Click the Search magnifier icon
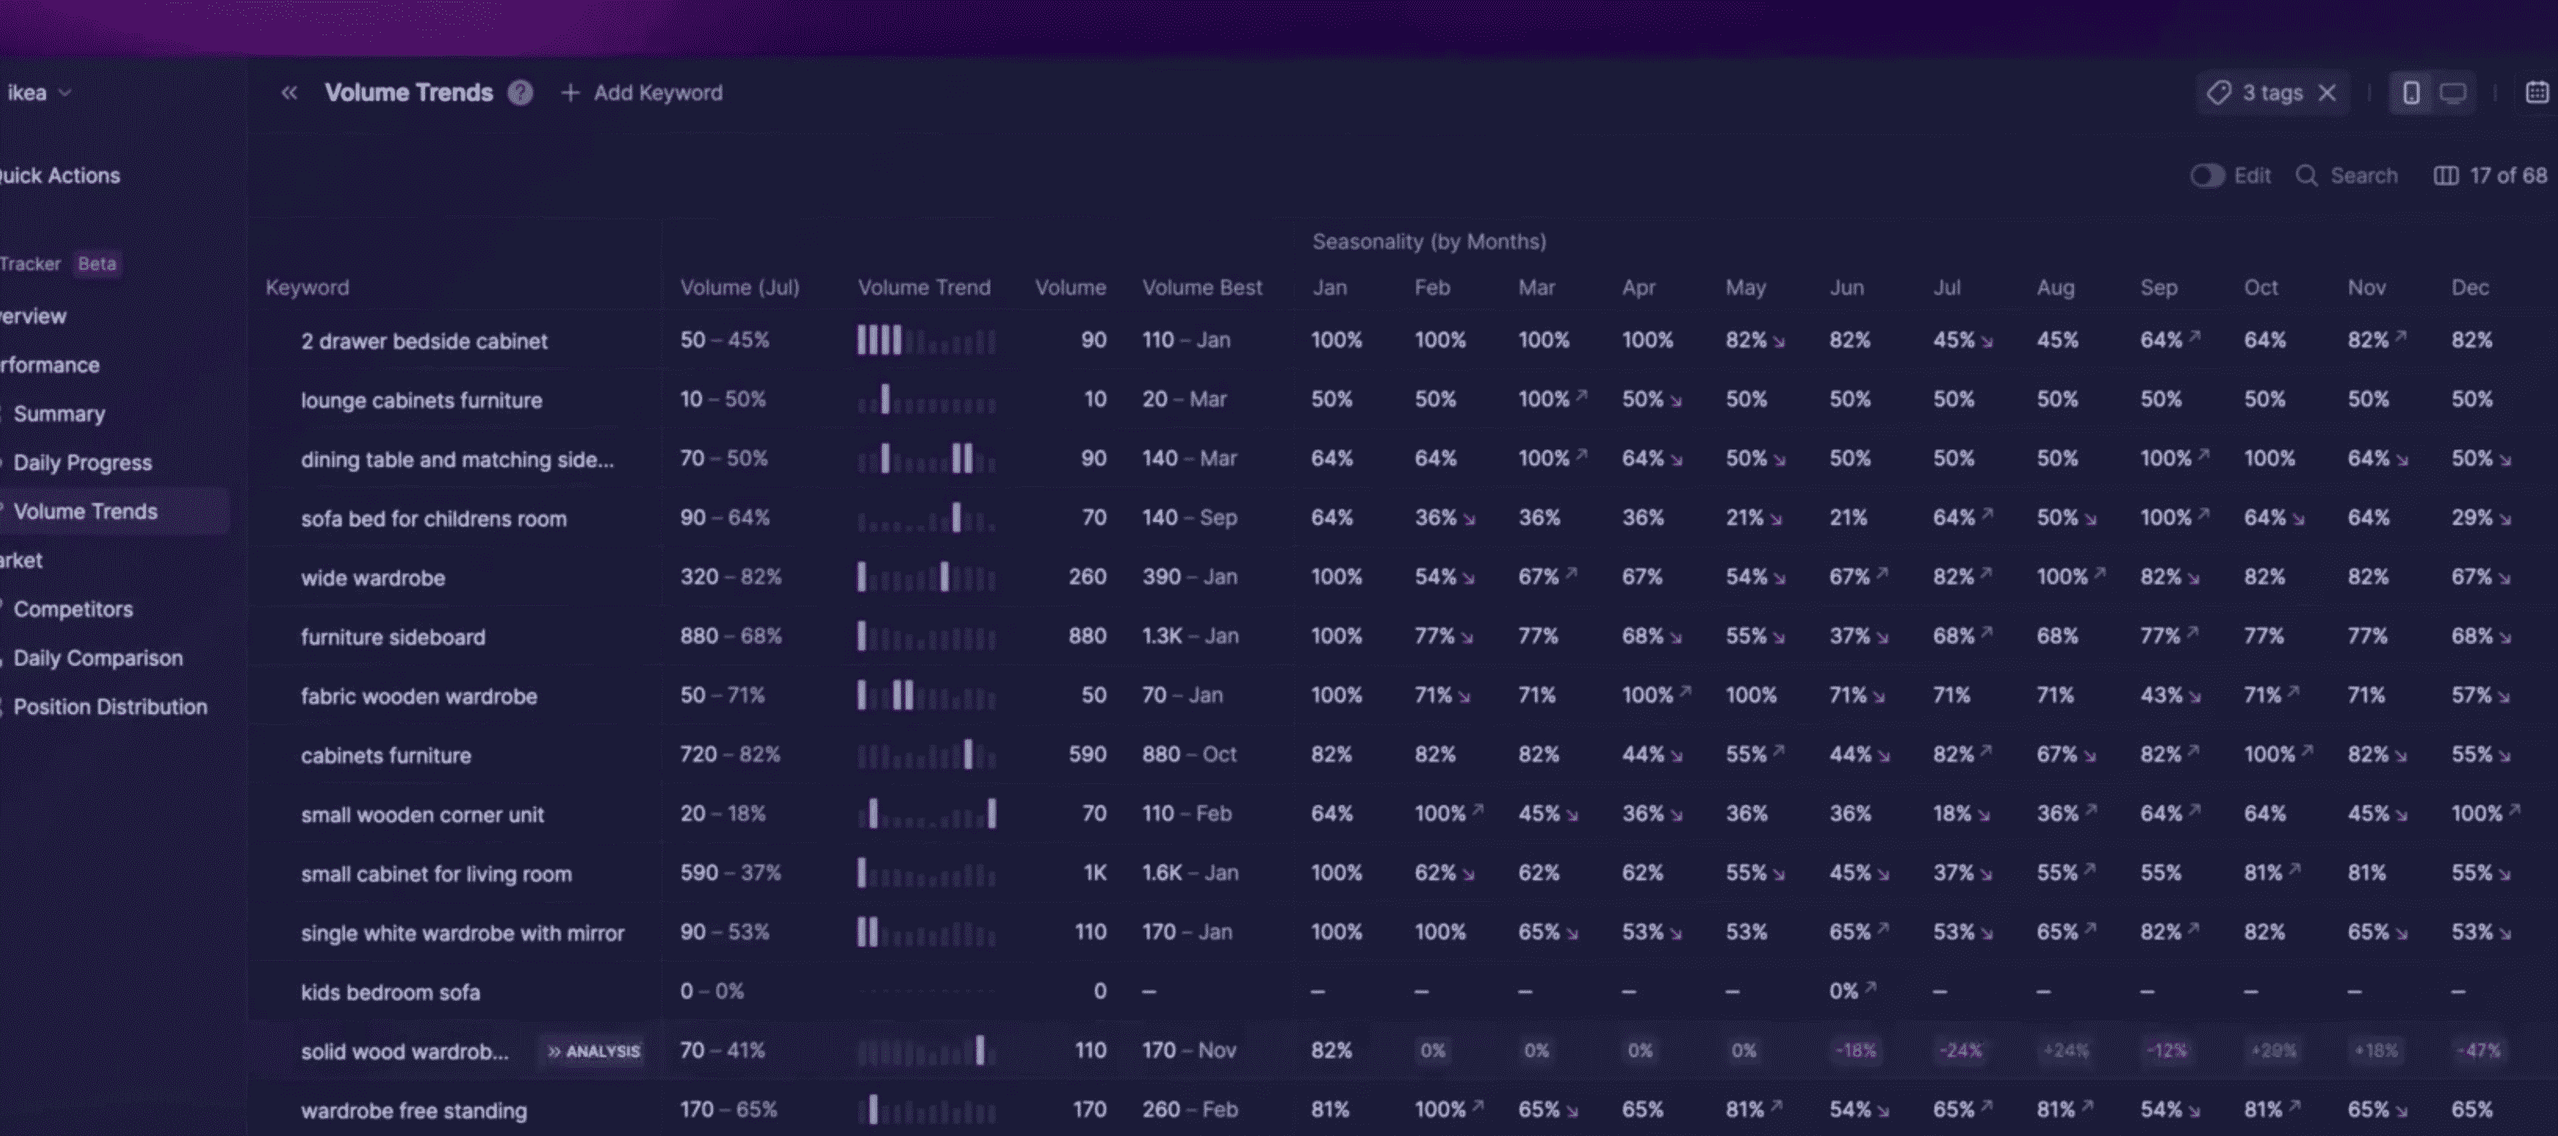This screenshot has height=1136, width=2558. point(2307,177)
